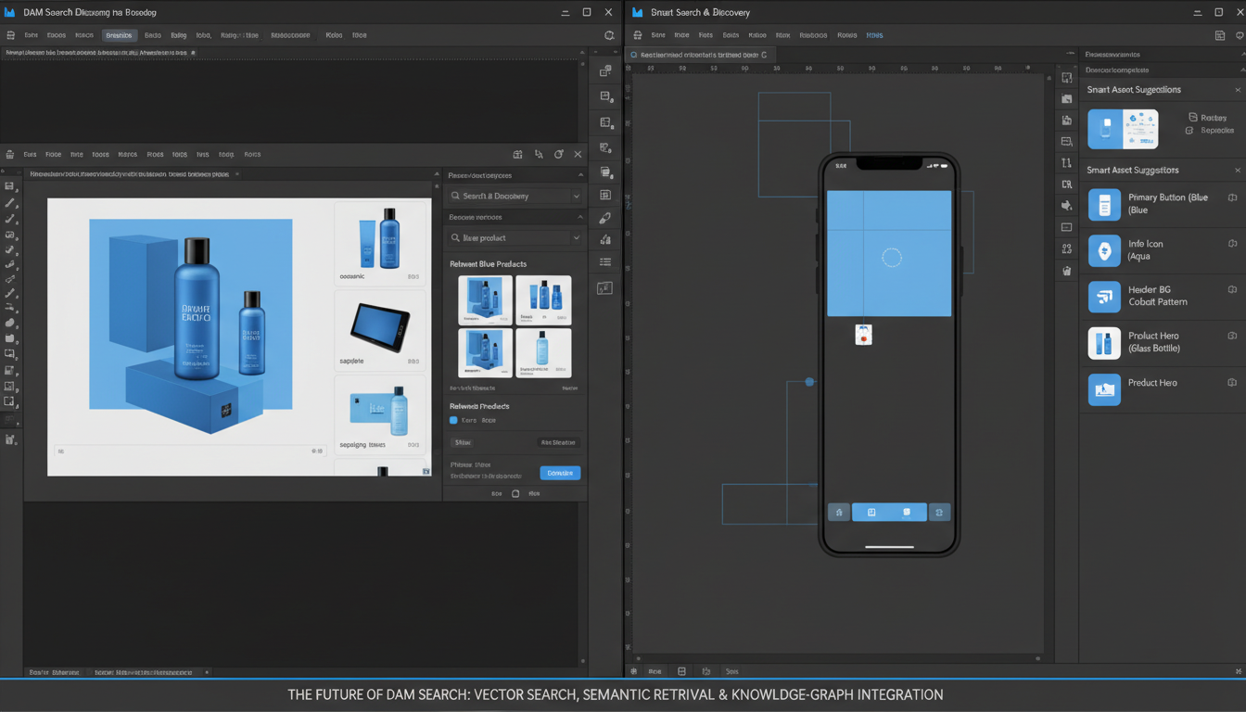The image size is (1246, 712).
Task: Click the layout grid icon in the bottom status bar
Action: click(682, 670)
